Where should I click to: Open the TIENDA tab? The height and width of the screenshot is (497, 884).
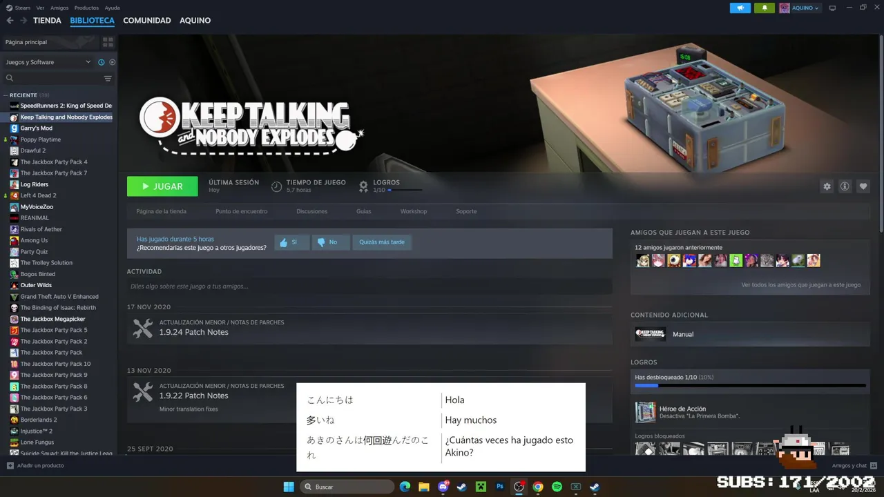point(47,21)
